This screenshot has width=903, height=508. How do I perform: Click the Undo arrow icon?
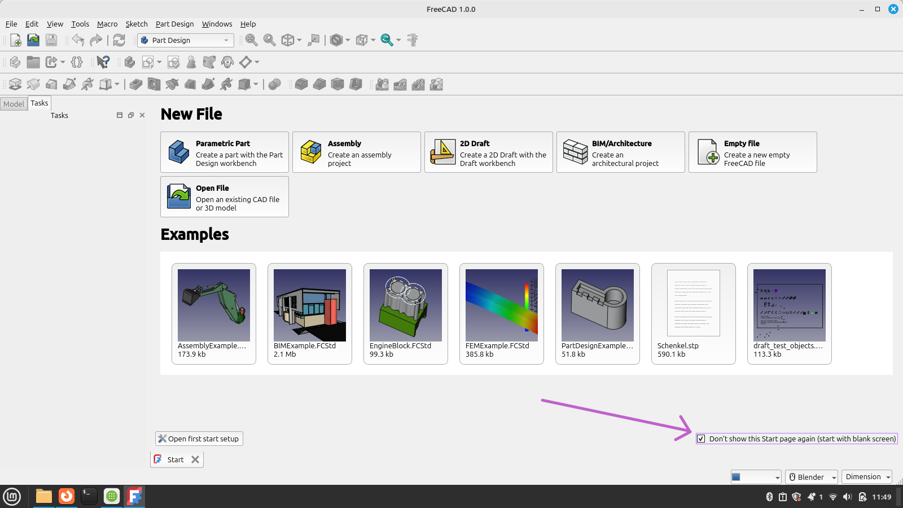pyautogui.click(x=78, y=40)
